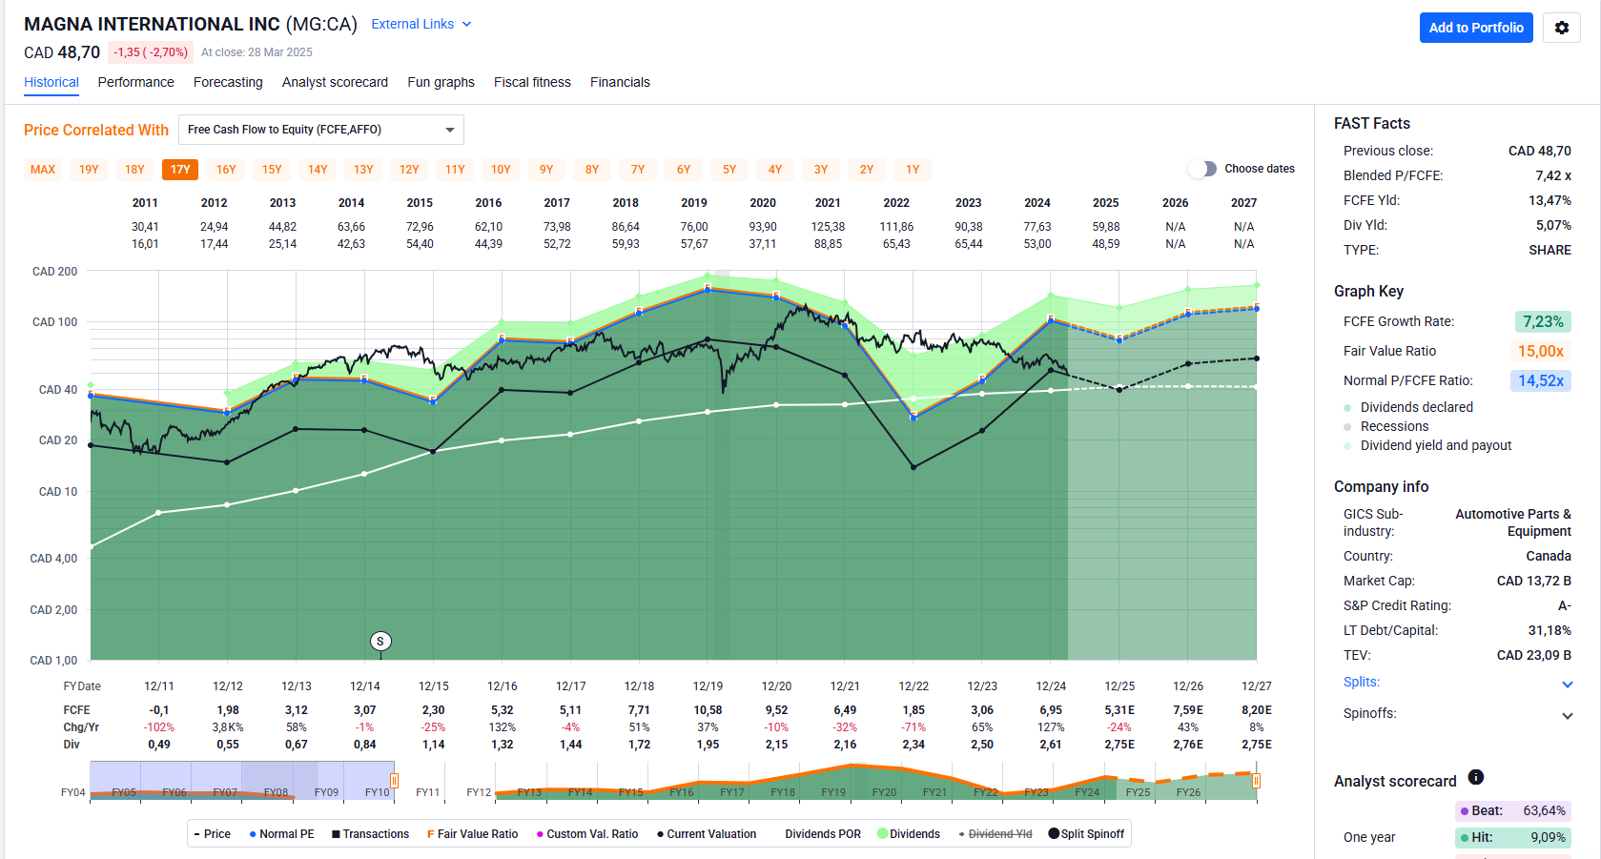Screen dimensions: 1601x859
Task: Click the Analyst scorecard info icon
Action: (1475, 778)
